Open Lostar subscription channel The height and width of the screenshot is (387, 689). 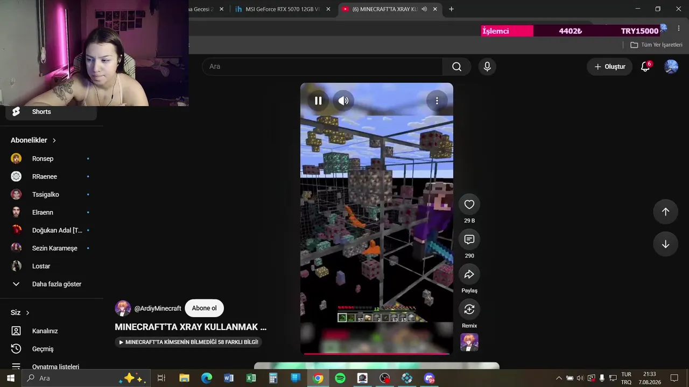pyautogui.click(x=51, y=266)
